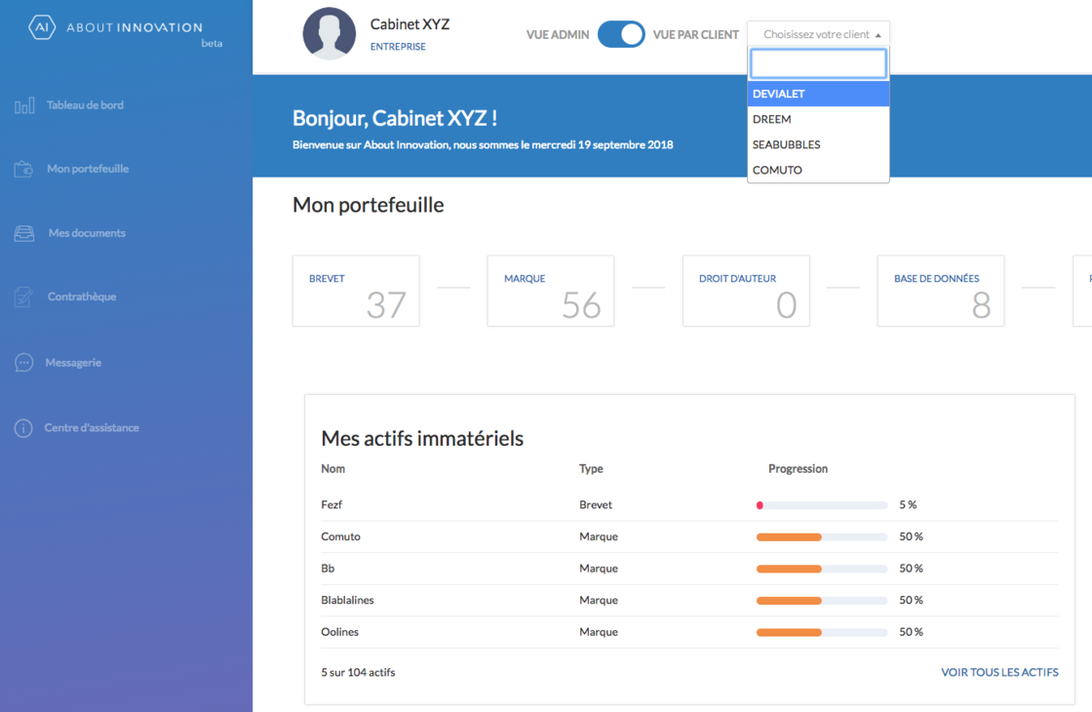This screenshot has width=1092, height=712.
Task: Open Messagerie from the sidebar
Action: coord(73,363)
